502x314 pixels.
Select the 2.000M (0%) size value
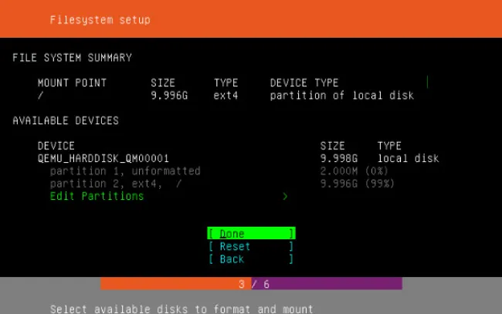pos(354,171)
